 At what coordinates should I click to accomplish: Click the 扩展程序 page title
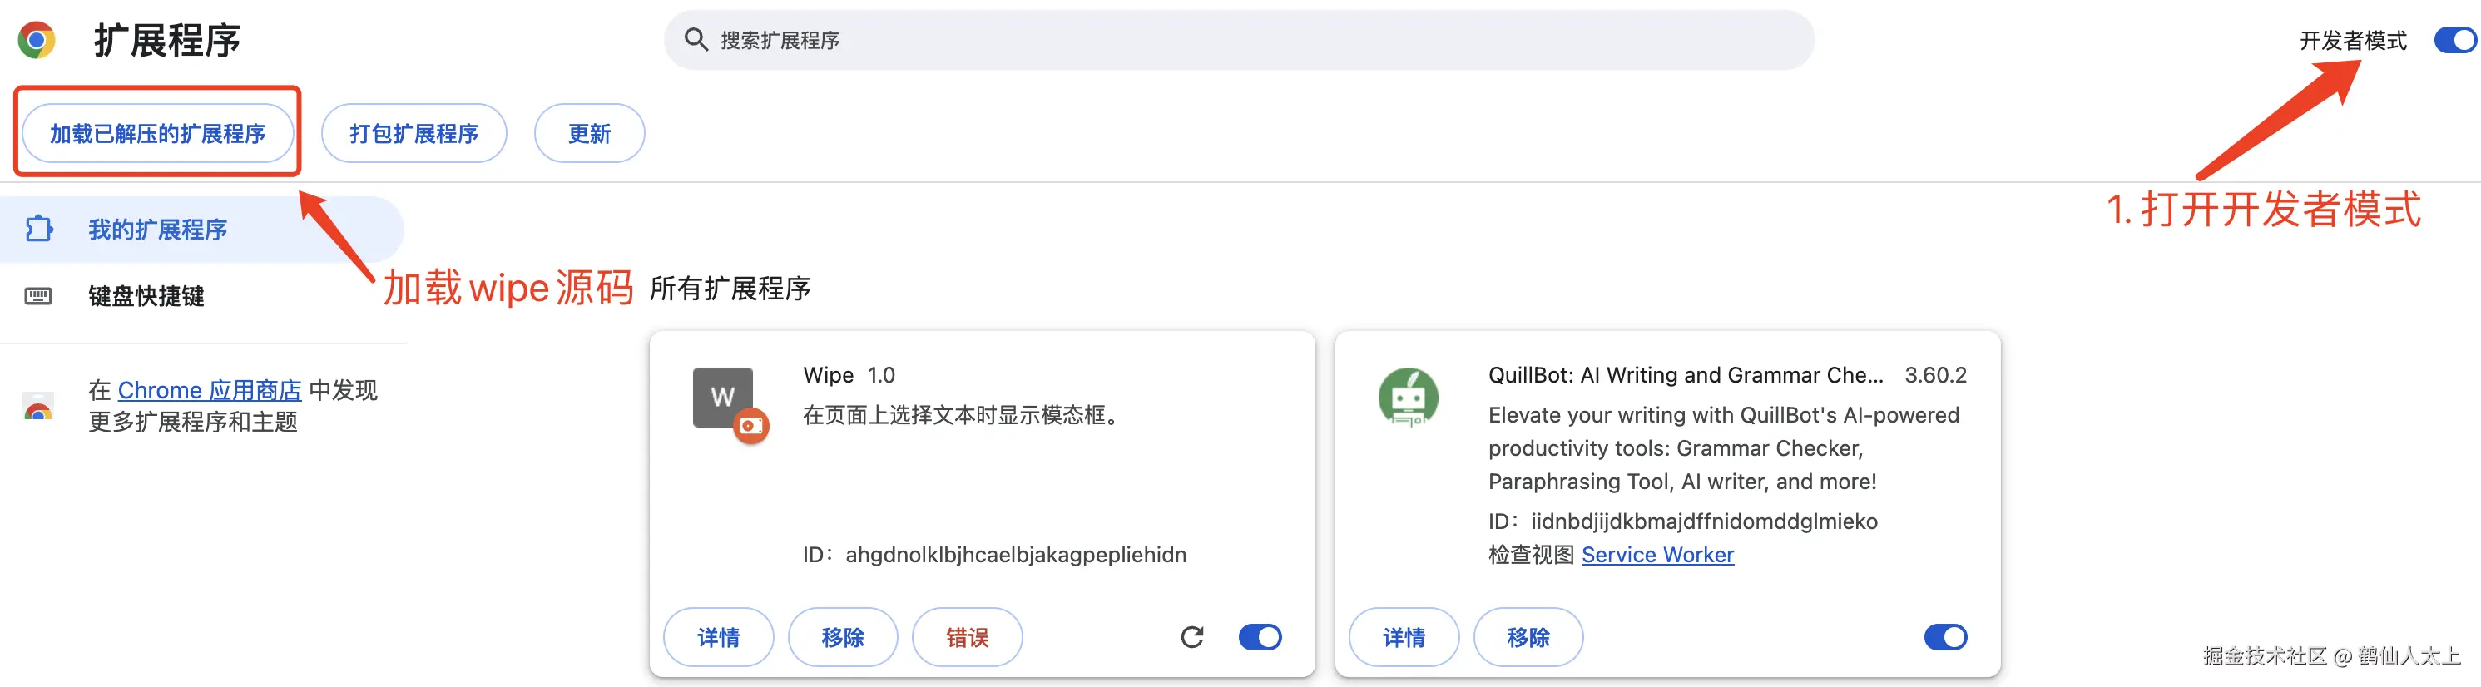coord(166,41)
